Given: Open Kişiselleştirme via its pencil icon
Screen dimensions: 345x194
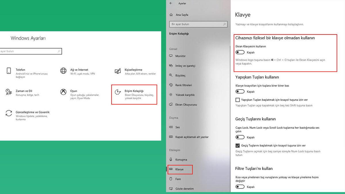Looking at the screenshot, I should (x=117, y=71).
